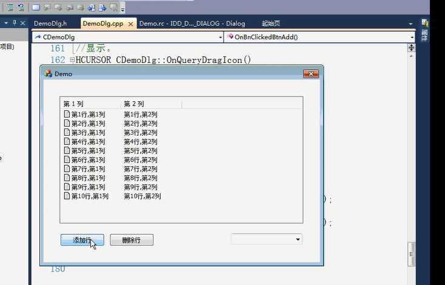The width and height of the screenshot is (445, 285).
Task: Click the cell 第10行,第2列
Action: [142, 196]
